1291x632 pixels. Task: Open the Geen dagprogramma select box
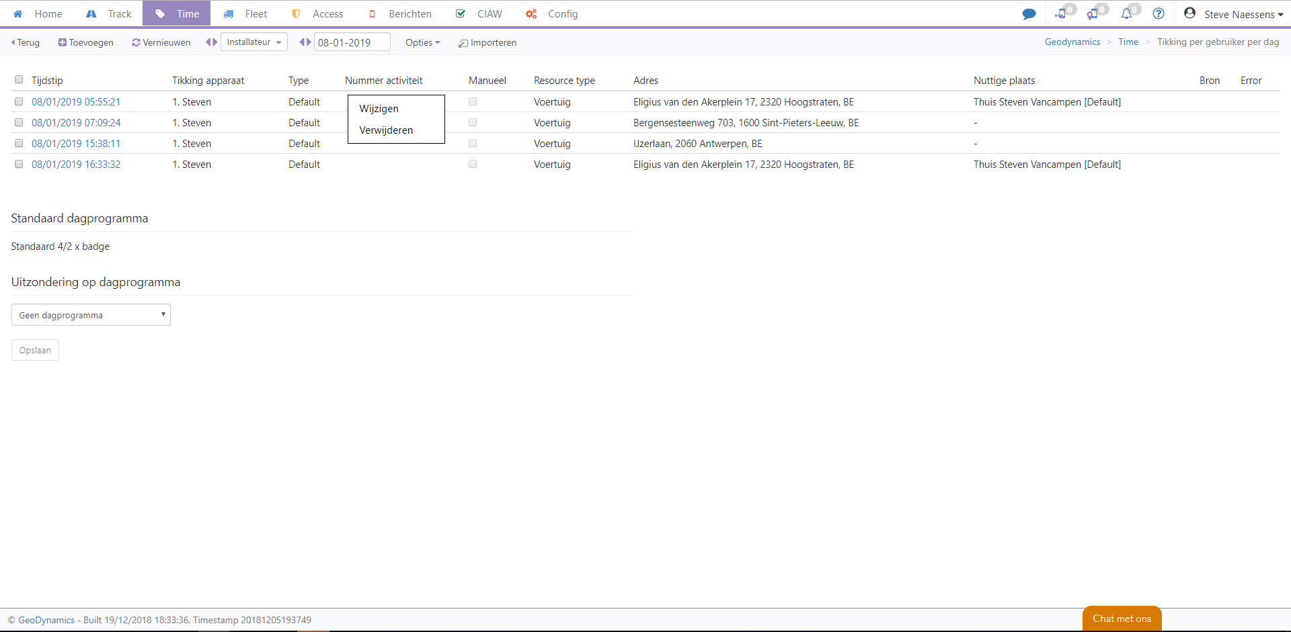point(91,315)
